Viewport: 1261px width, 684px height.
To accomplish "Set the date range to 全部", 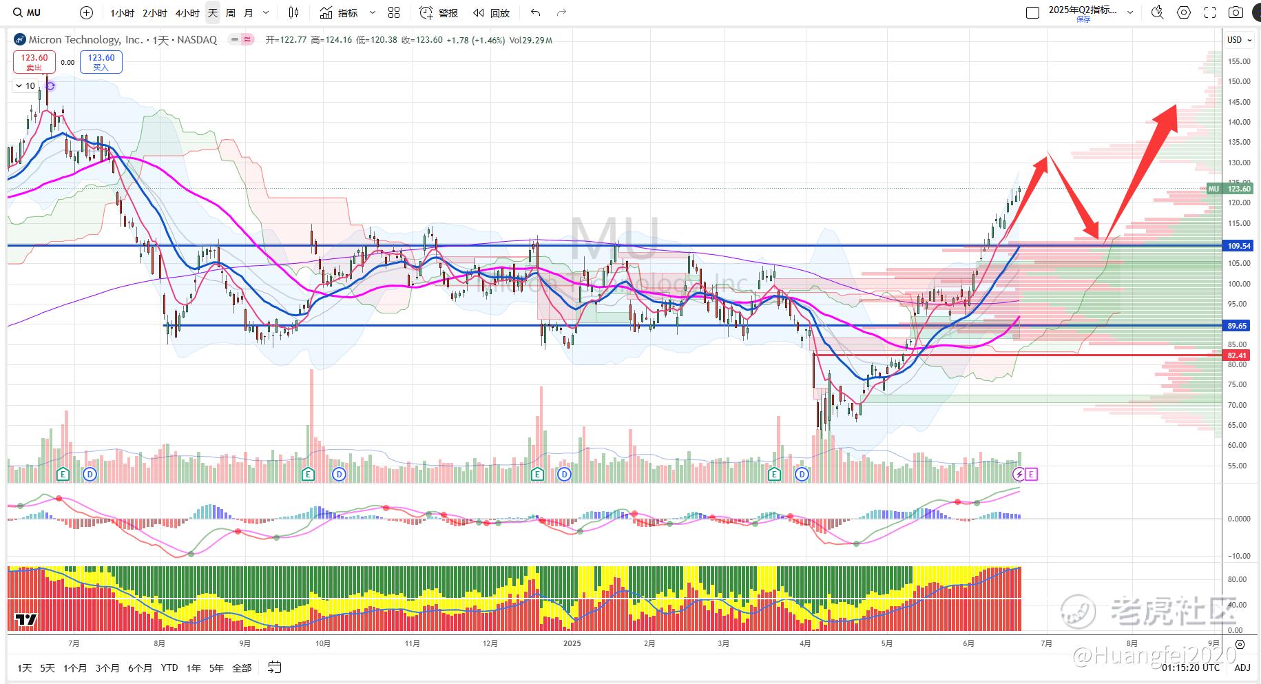I will pyautogui.click(x=242, y=667).
